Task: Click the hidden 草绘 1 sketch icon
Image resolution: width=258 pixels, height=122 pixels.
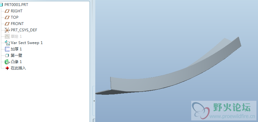Action: point(7,36)
